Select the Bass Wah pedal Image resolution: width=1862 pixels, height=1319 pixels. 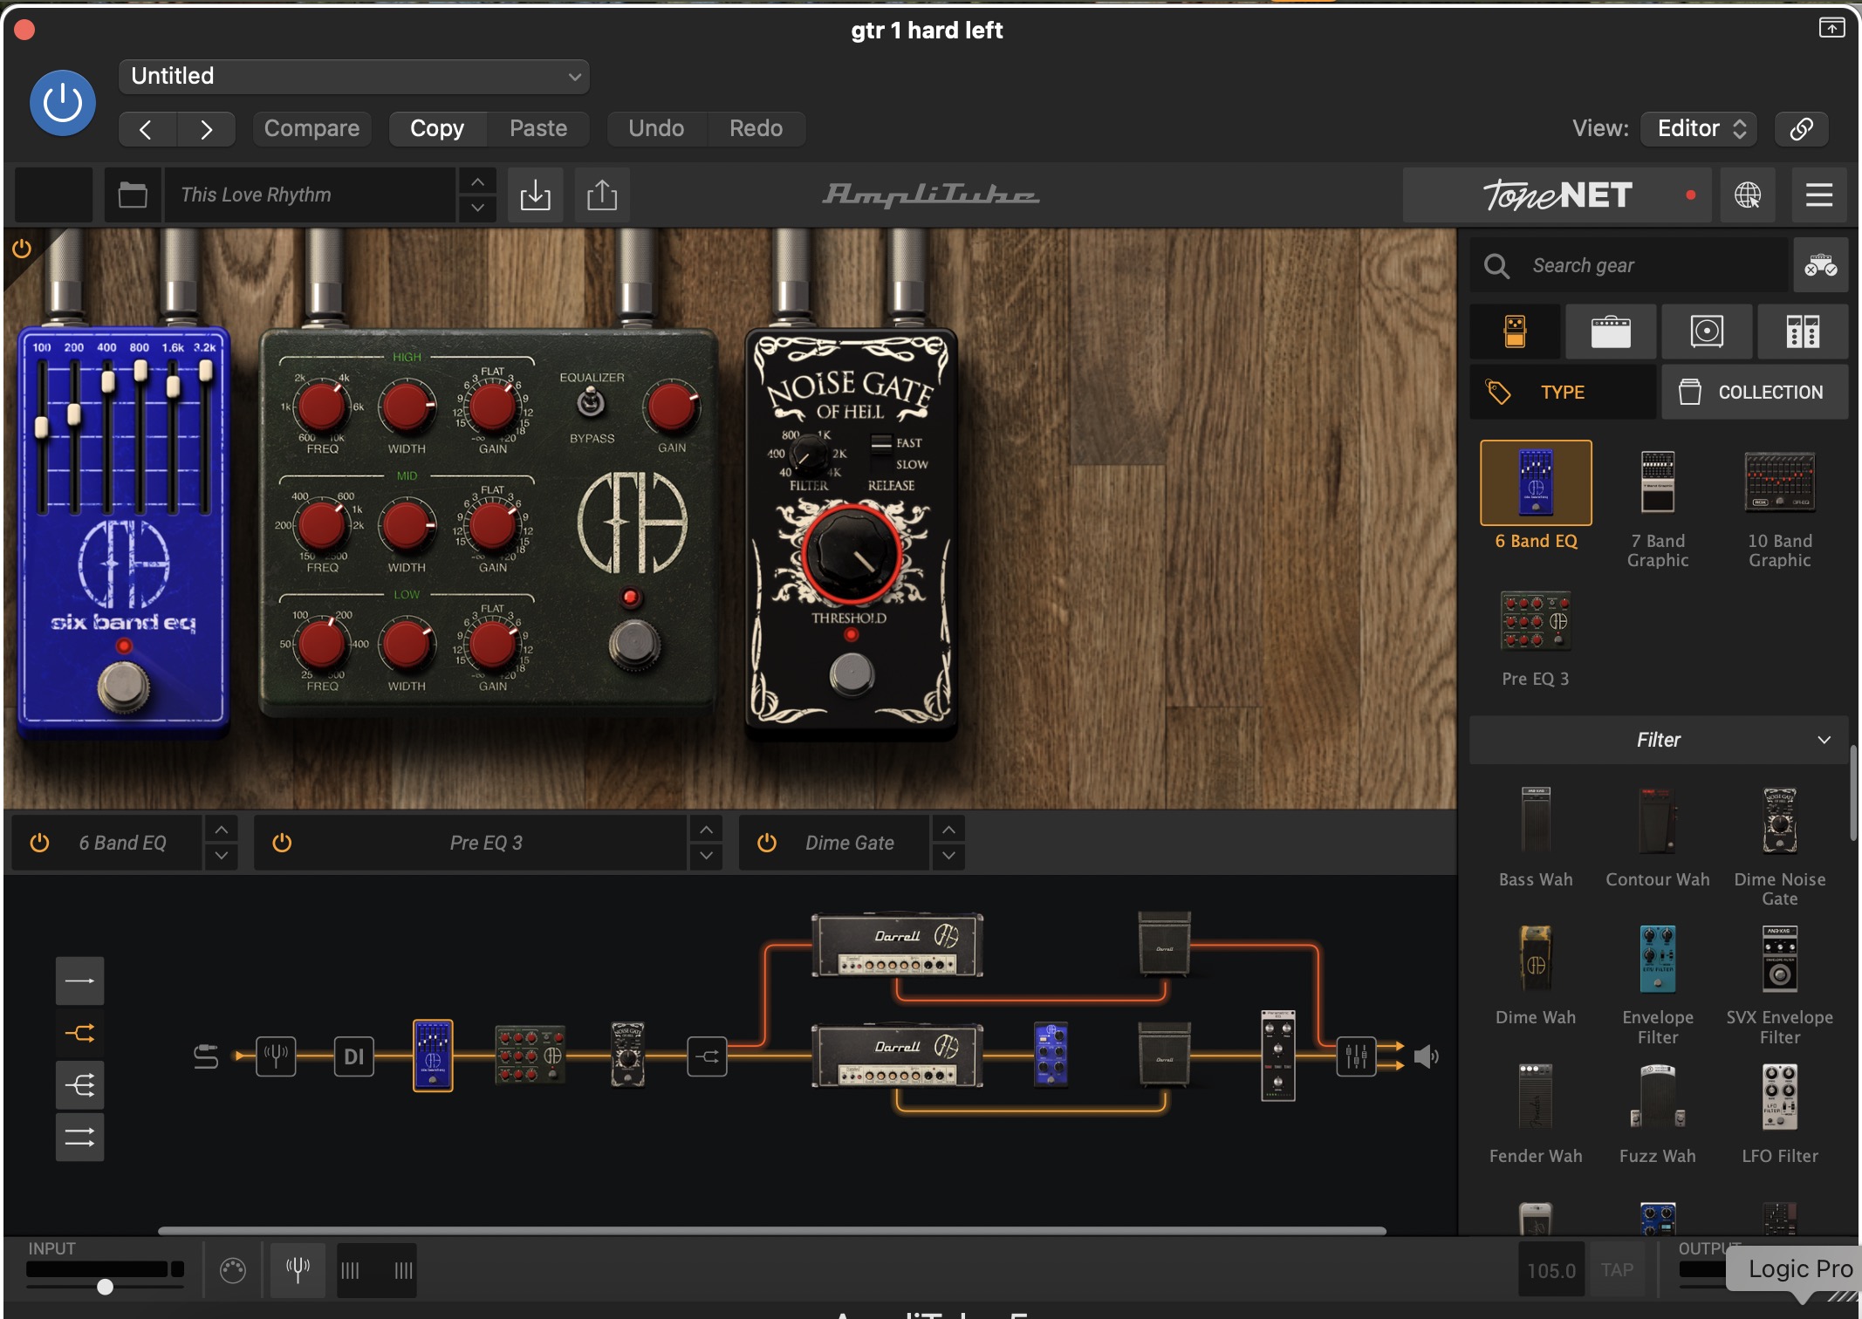point(1536,820)
